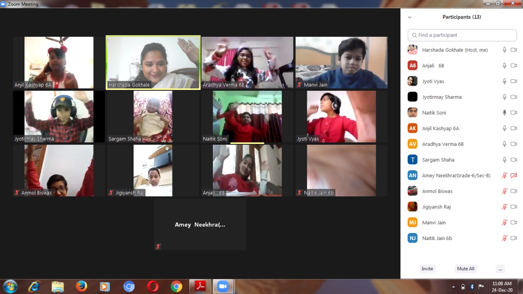Click the Invite button
523x294 pixels.
pos(427,269)
